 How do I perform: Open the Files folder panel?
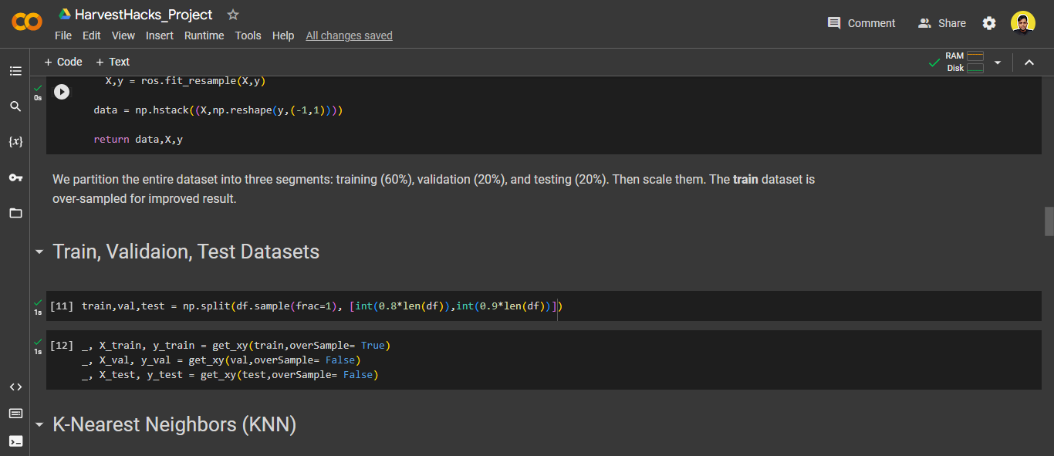coord(15,213)
